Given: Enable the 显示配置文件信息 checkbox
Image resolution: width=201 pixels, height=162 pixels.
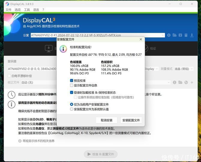Looking at the screenshot, I should coord(72,85).
